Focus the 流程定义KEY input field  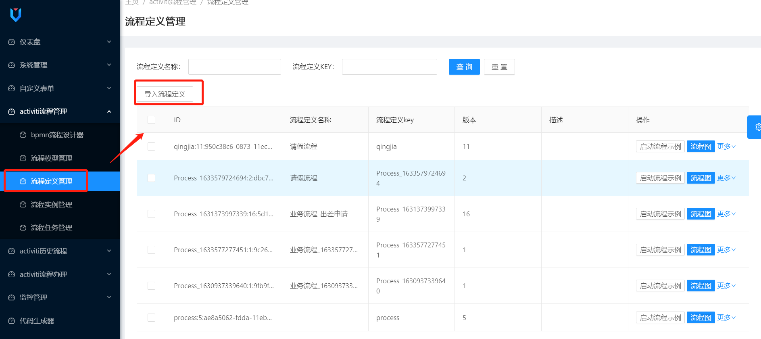click(x=390, y=67)
